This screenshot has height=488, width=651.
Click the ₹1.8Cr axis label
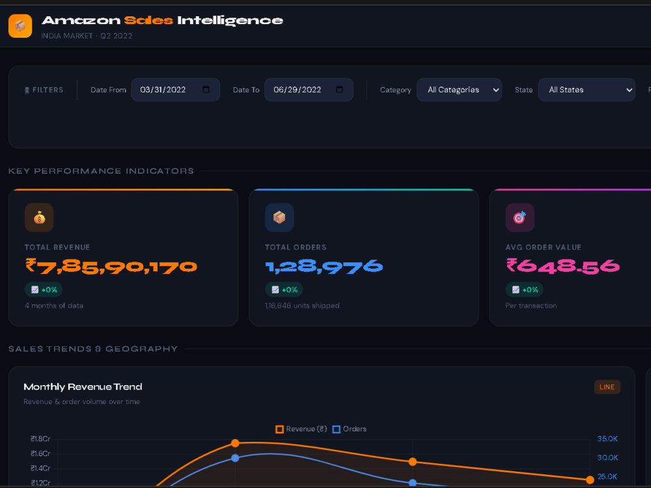pyautogui.click(x=40, y=439)
